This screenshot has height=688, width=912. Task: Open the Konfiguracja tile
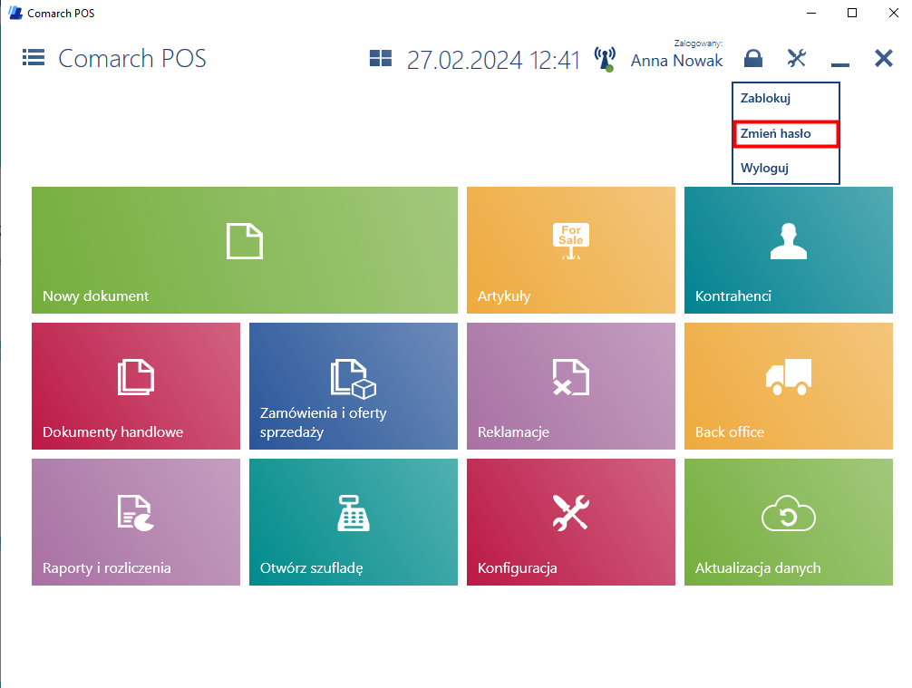click(570, 522)
